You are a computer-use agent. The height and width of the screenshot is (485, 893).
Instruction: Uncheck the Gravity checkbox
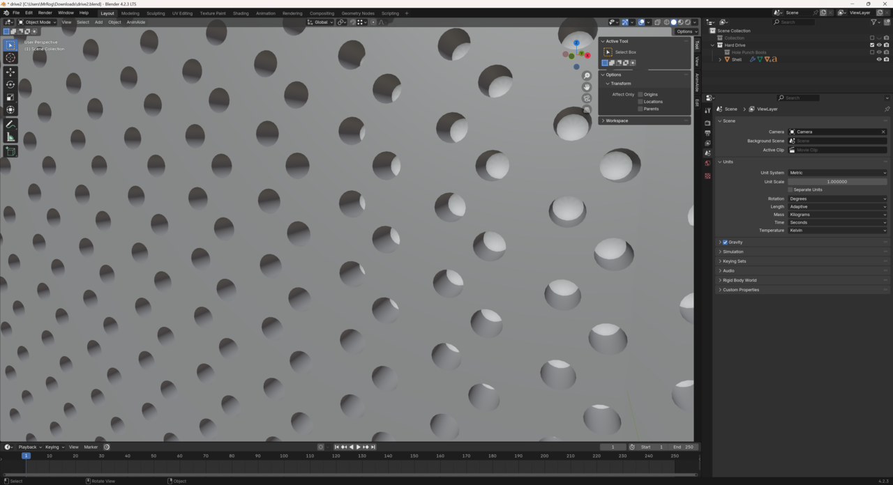pyautogui.click(x=725, y=242)
